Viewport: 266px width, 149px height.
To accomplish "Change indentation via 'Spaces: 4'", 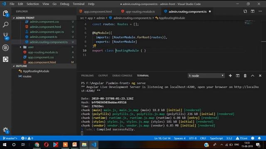I will coord(180,138).
